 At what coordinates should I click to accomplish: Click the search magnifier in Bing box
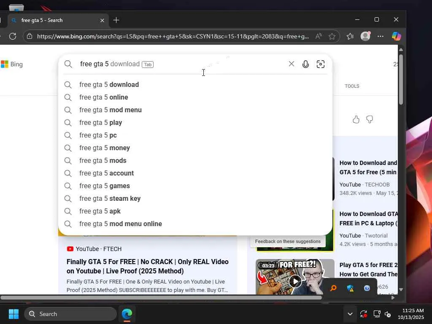click(x=68, y=64)
